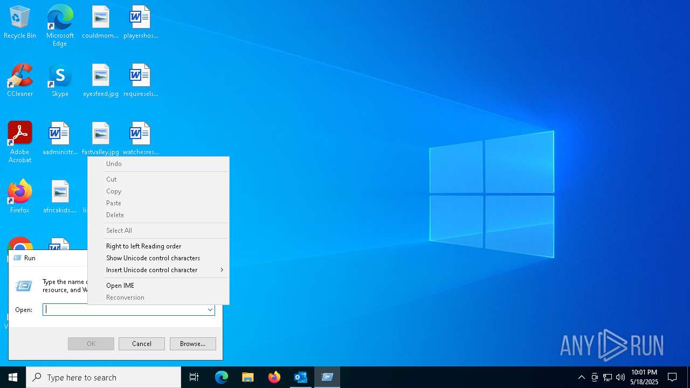Select Show Unicode control characters

click(158, 258)
